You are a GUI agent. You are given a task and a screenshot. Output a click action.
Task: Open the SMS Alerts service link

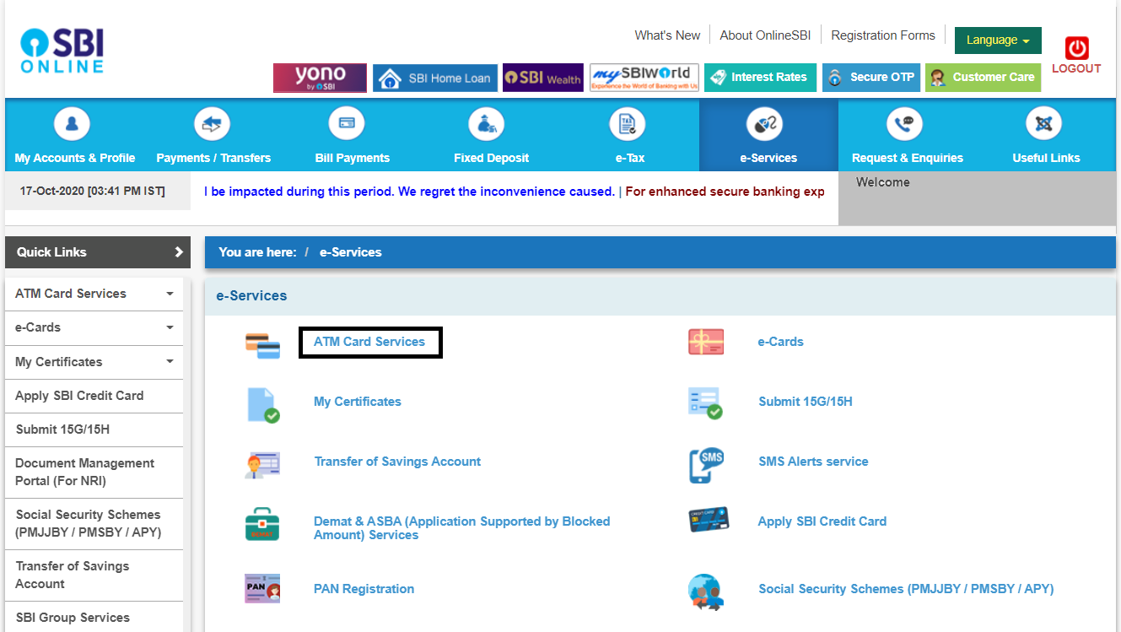coord(813,462)
